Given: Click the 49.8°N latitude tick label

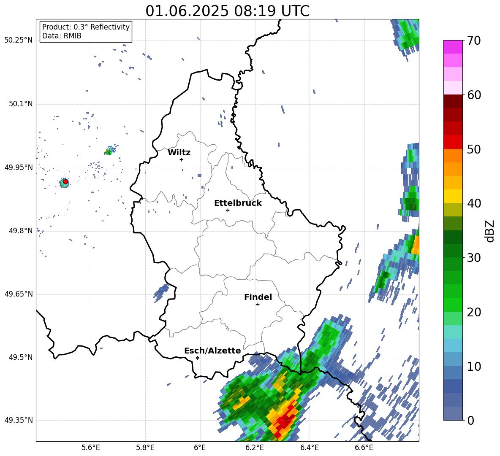Looking at the screenshot, I should pyautogui.click(x=21, y=231).
